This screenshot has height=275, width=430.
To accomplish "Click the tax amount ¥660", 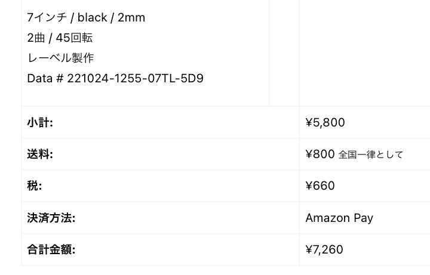I will [320, 186].
